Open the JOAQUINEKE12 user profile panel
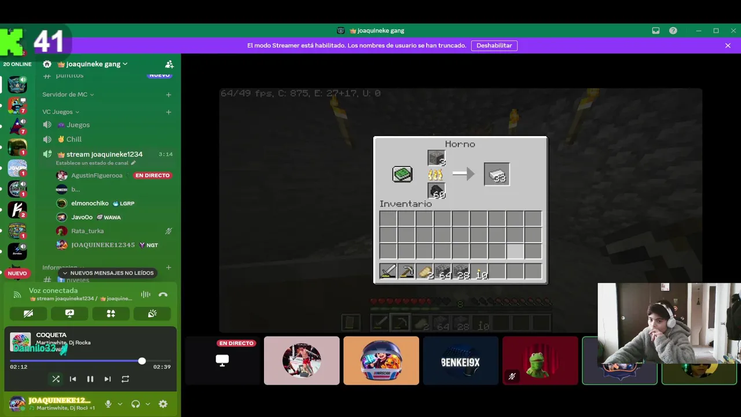Viewport: 741px width, 417px height. [52, 404]
